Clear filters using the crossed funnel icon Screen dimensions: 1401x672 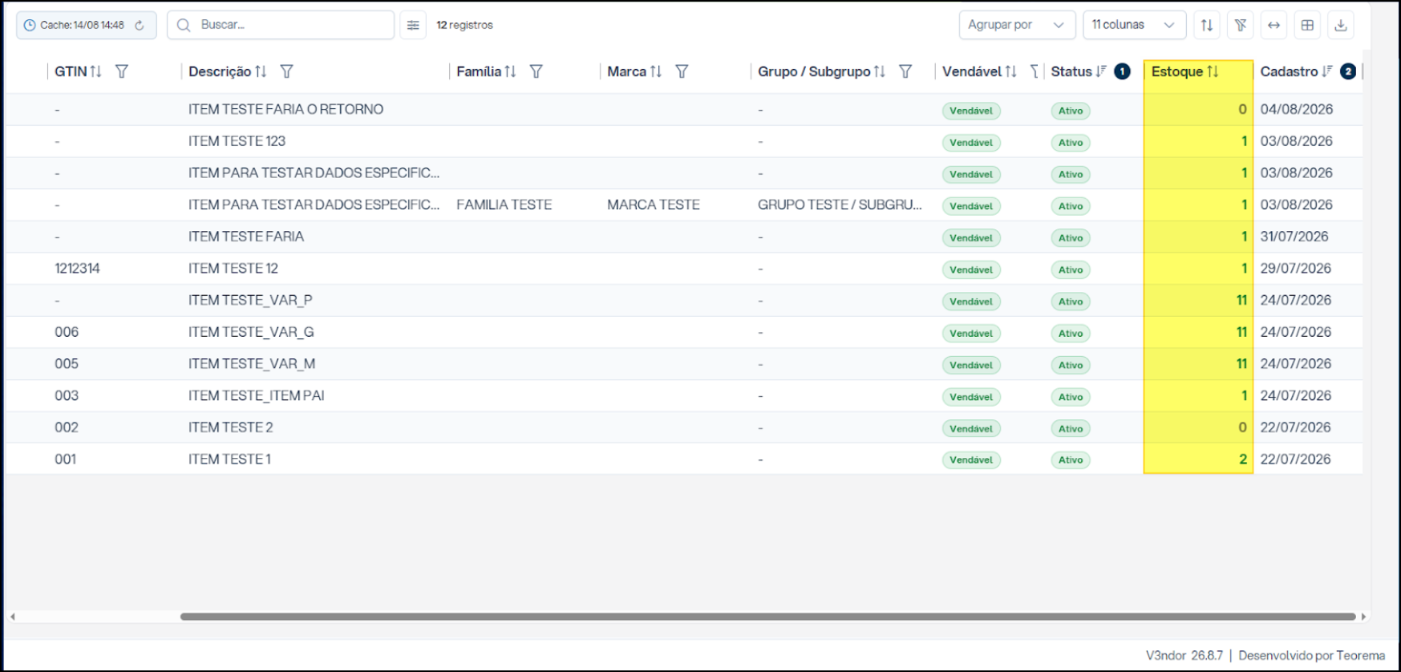(1241, 25)
